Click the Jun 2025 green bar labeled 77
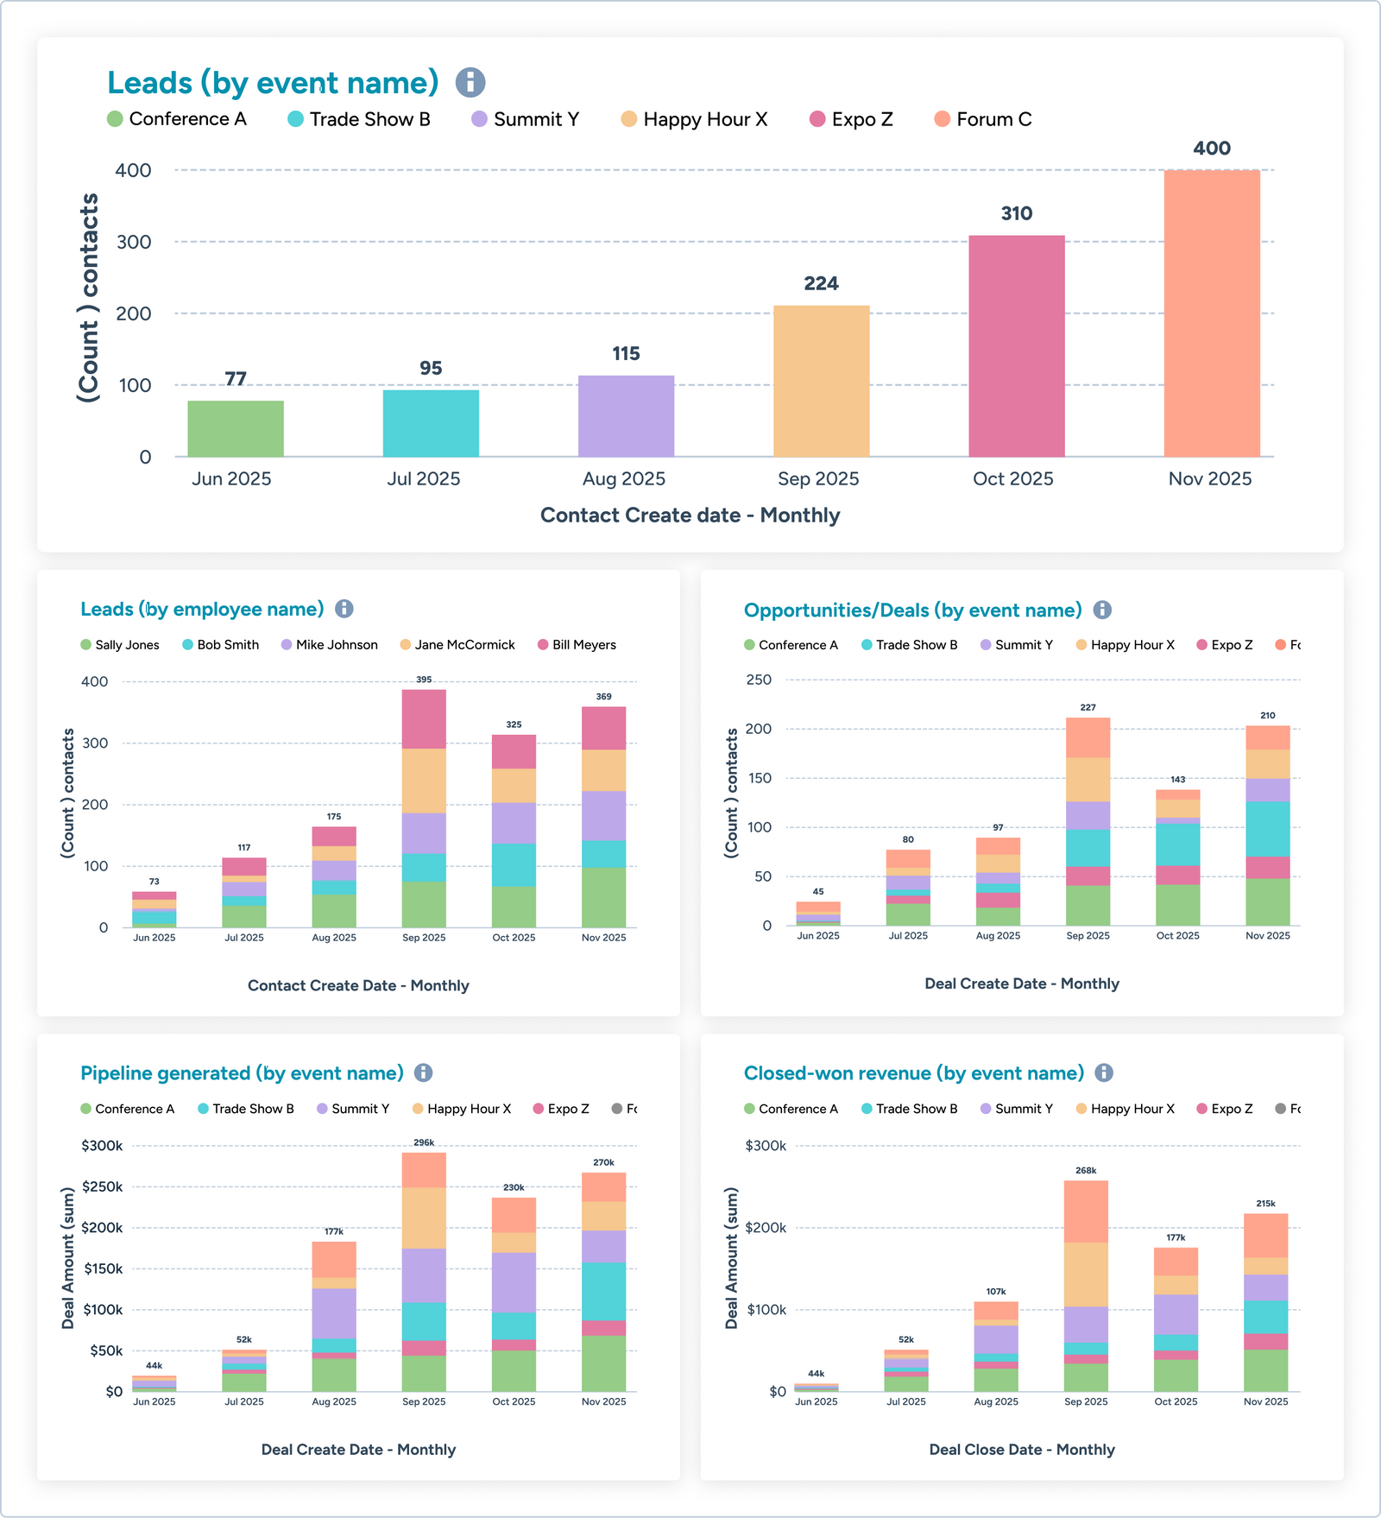1381x1518 pixels. pos(236,428)
